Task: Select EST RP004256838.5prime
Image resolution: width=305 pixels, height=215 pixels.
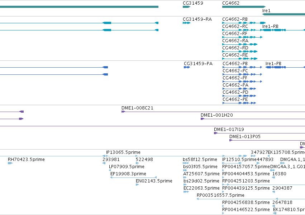Action: (x=246, y=202)
